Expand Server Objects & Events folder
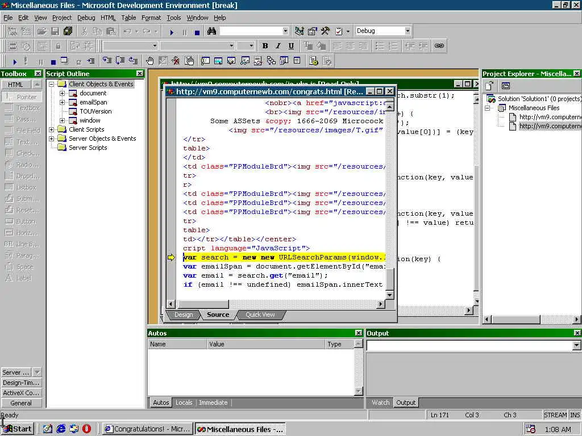The height and width of the screenshot is (436, 582). [52, 139]
